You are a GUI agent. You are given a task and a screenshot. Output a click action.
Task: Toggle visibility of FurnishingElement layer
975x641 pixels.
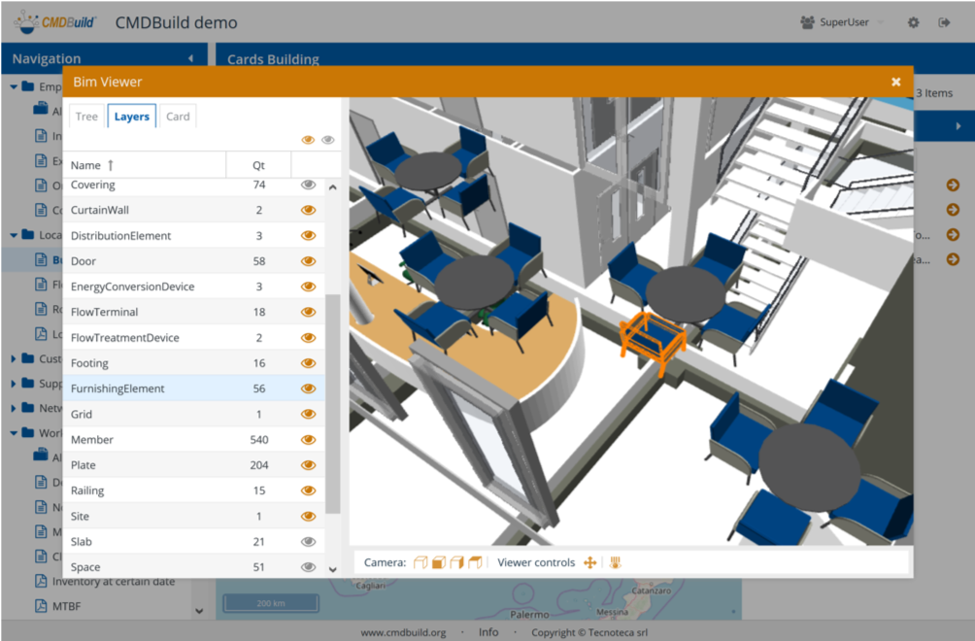tap(309, 388)
